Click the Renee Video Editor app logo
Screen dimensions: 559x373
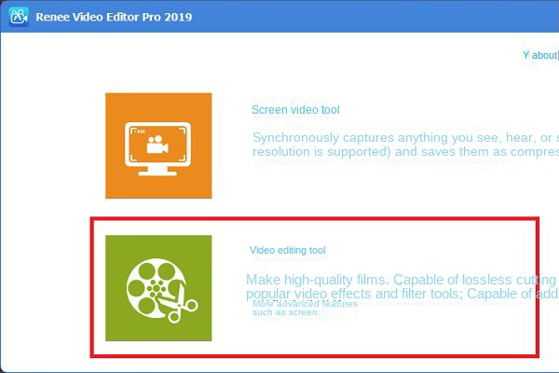click(x=19, y=17)
